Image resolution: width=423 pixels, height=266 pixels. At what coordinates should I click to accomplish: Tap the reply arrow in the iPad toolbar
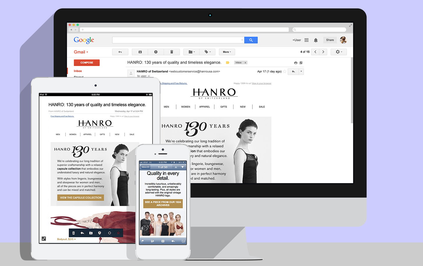coord(82,233)
